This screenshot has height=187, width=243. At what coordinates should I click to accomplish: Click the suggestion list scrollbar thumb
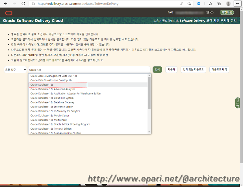pyautogui.click(x=149, y=93)
